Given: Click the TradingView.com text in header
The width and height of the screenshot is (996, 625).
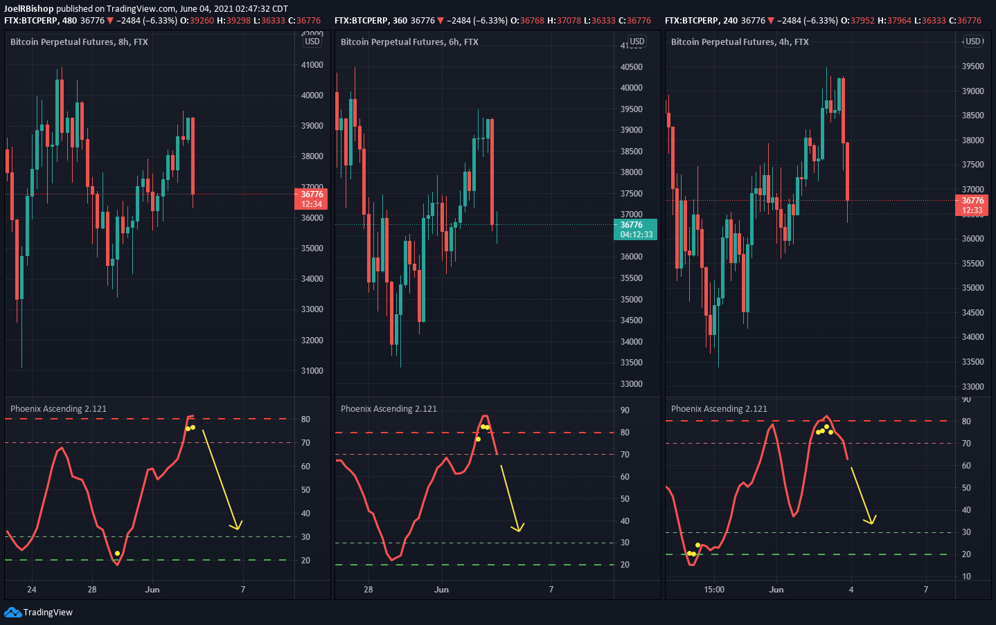Looking at the screenshot, I should click(141, 9).
